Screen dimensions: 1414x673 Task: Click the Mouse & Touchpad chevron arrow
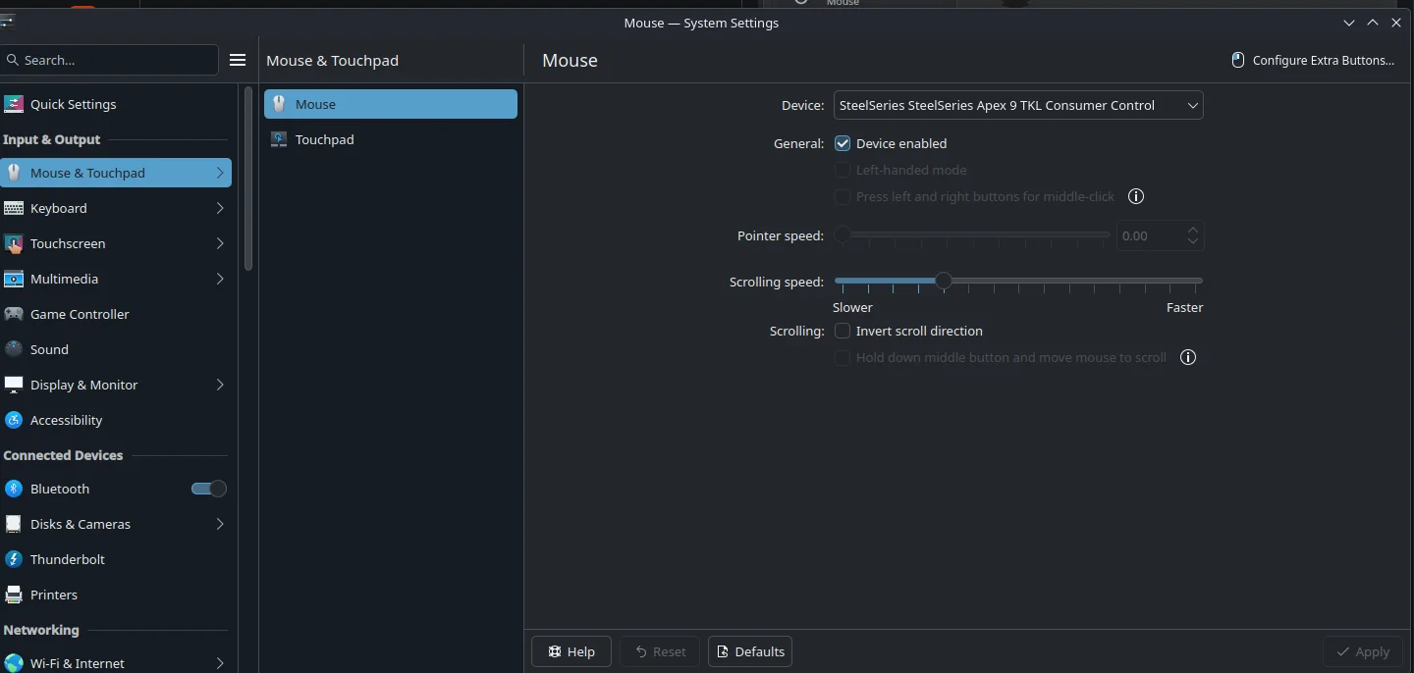pos(220,173)
